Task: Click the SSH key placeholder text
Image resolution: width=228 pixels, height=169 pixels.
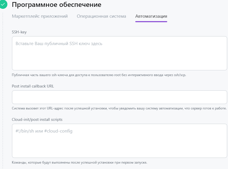Action: point(59,44)
